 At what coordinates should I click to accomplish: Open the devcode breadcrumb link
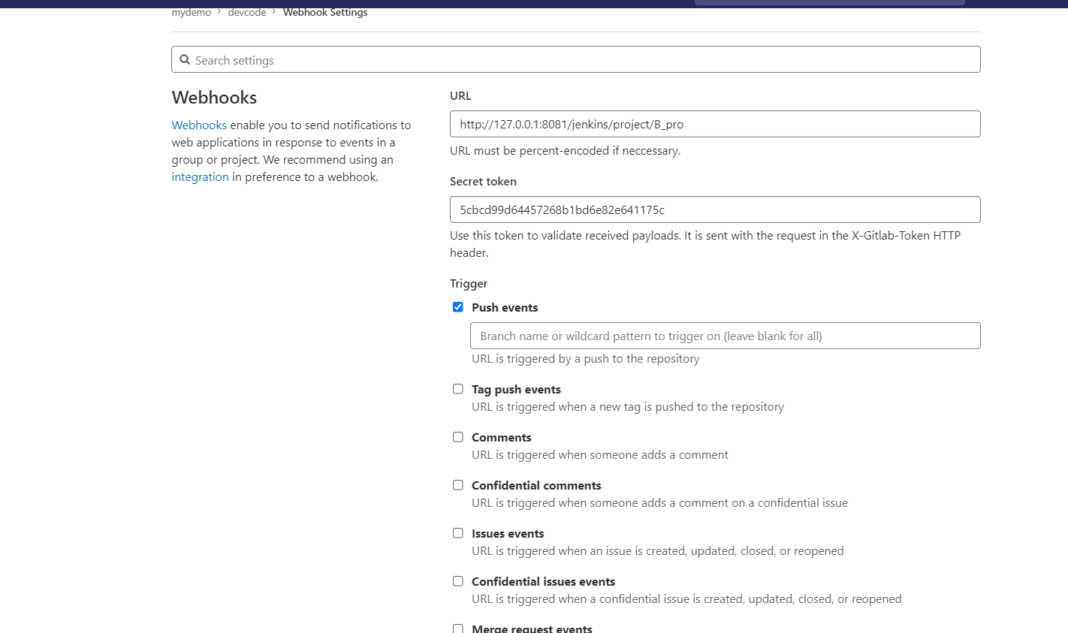coord(247,12)
